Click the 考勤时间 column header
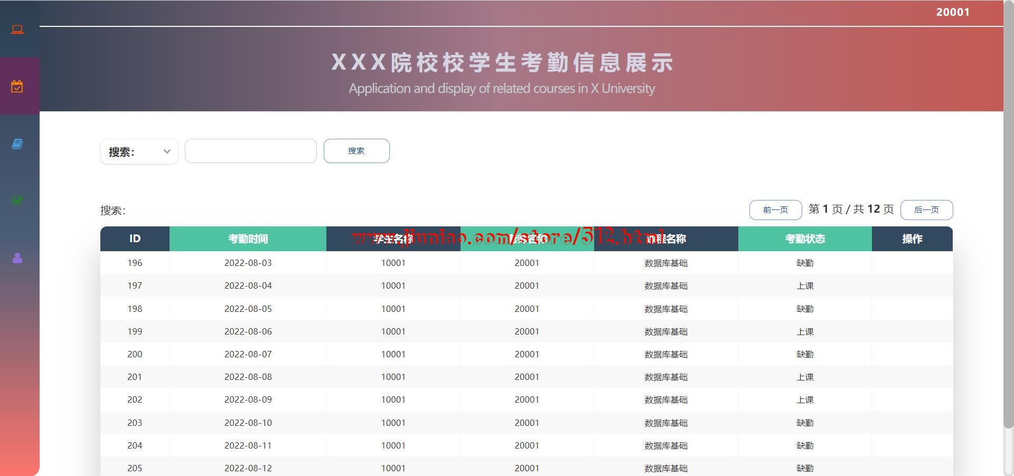This screenshot has width=1014, height=476. tap(248, 239)
